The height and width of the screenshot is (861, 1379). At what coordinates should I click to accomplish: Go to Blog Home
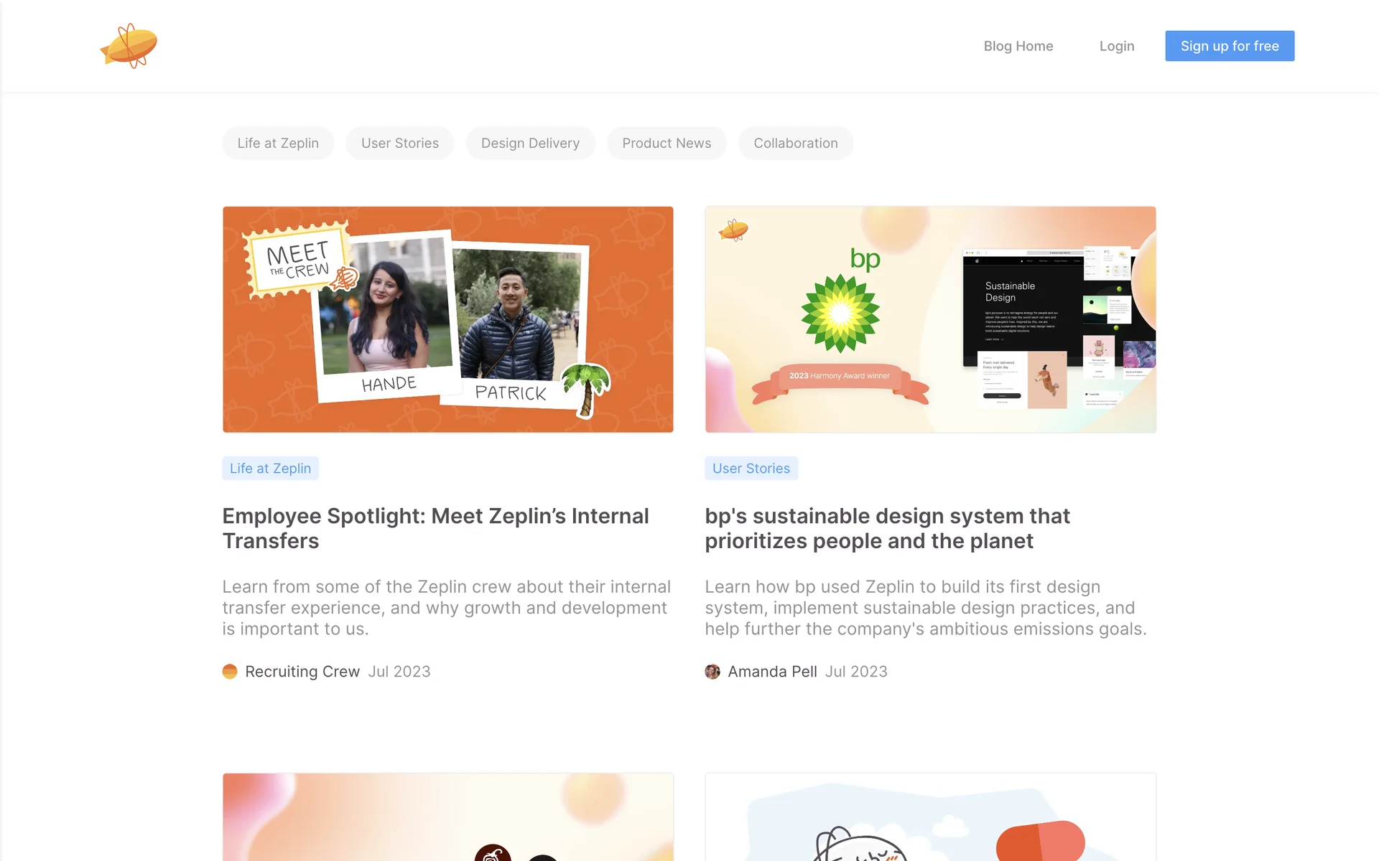point(1018,46)
